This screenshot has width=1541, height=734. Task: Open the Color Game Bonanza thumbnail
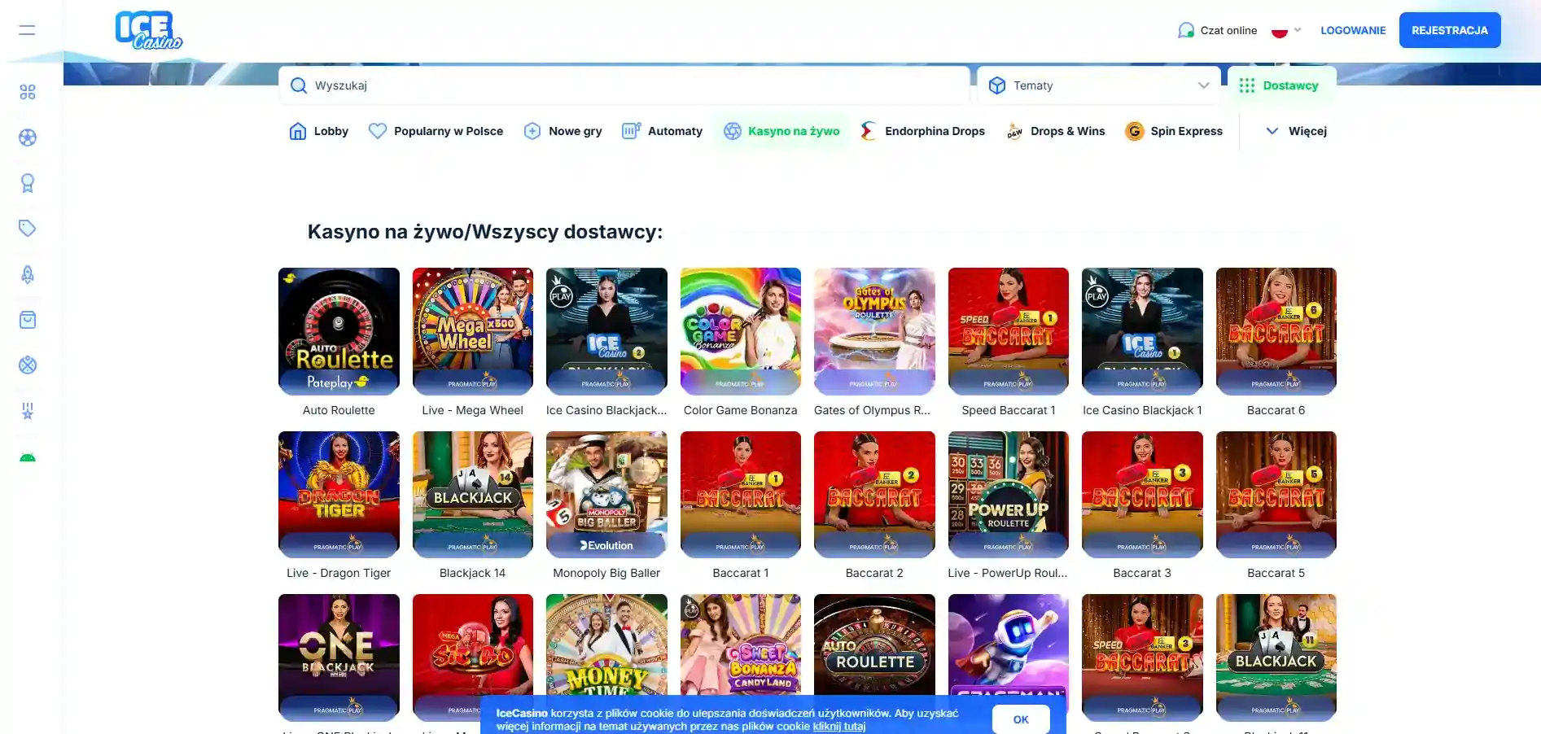coord(741,331)
